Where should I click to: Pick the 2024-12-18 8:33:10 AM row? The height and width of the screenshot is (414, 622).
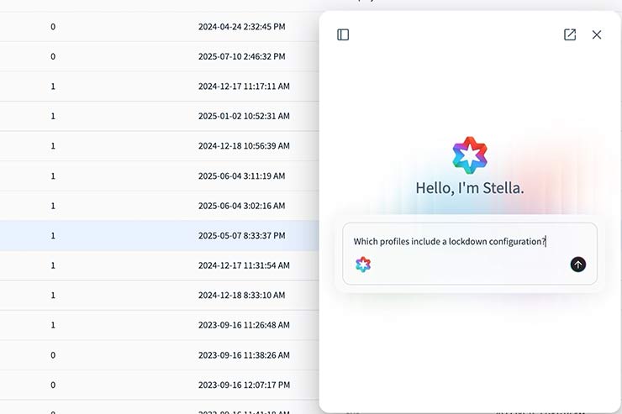tap(241, 296)
